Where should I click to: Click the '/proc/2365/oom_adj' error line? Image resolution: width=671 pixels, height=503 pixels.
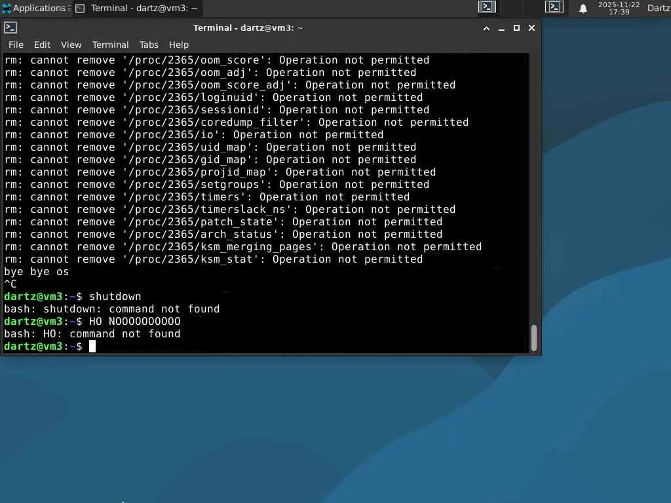[210, 73]
